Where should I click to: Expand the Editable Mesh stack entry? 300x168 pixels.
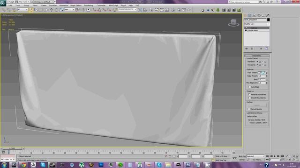(x=246, y=30)
